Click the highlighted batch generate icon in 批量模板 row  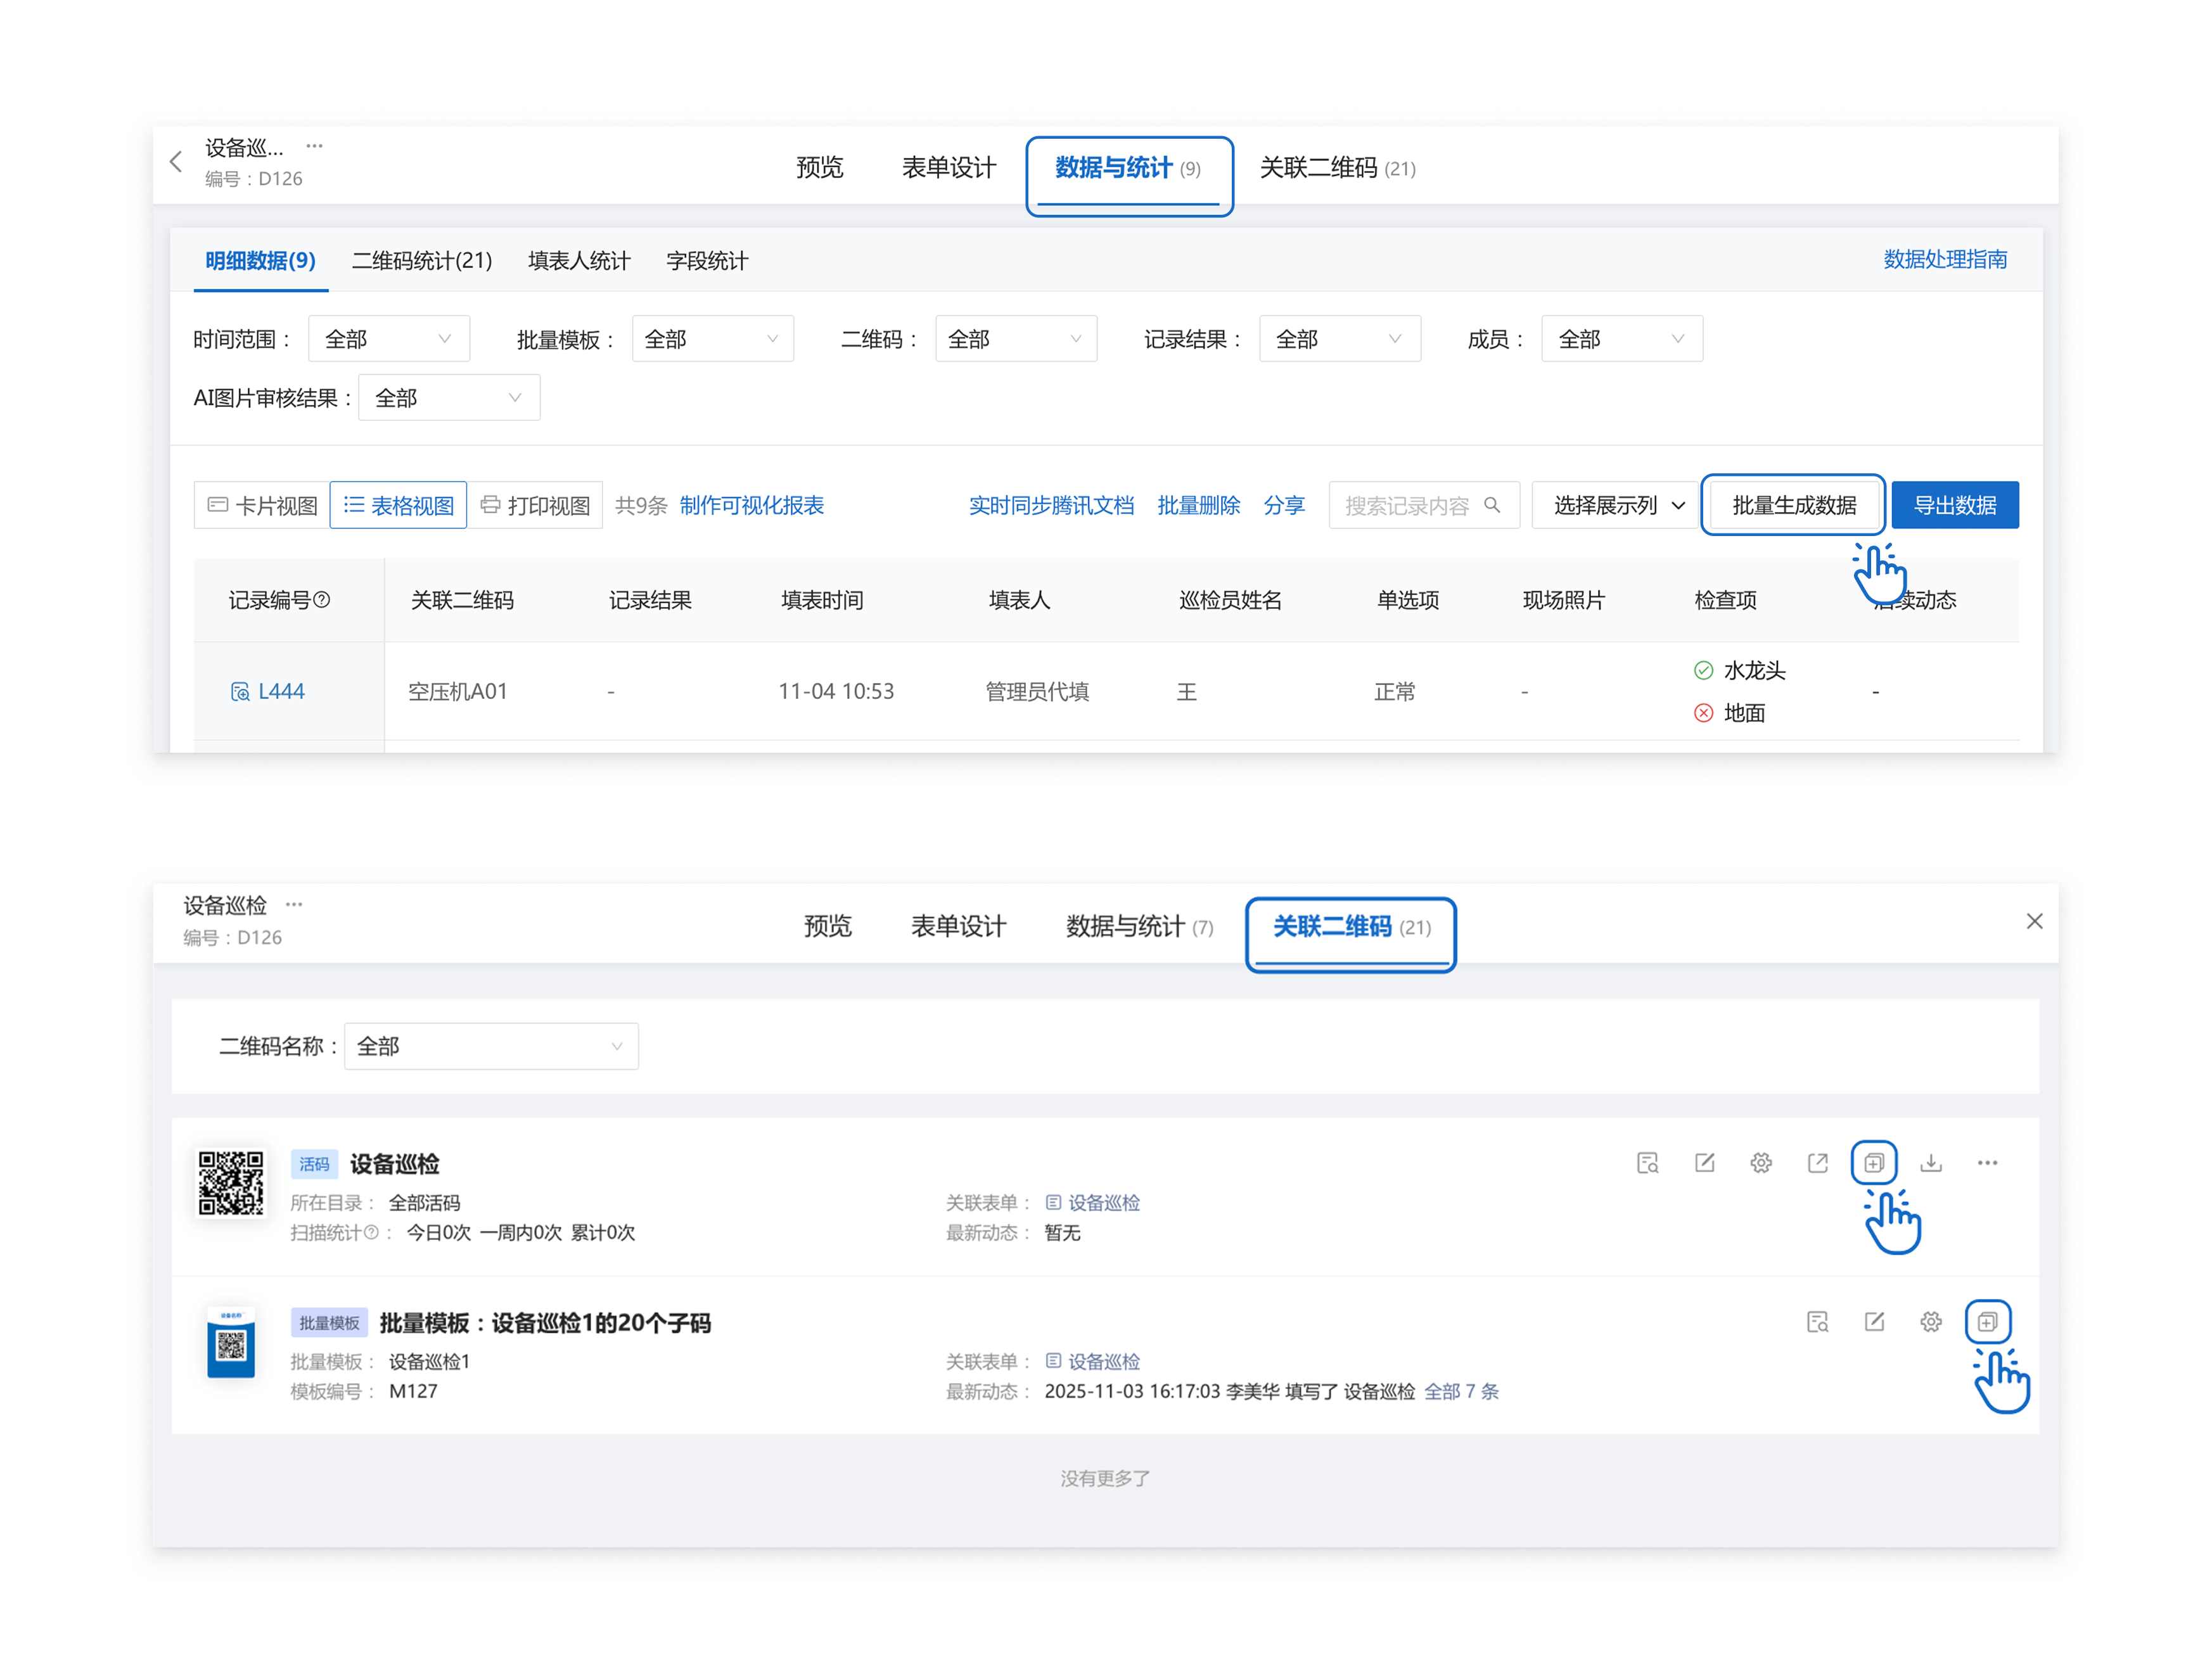[1987, 1322]
